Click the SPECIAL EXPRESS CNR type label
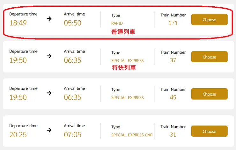The image size is (236, 150). (x=132, y=135)
